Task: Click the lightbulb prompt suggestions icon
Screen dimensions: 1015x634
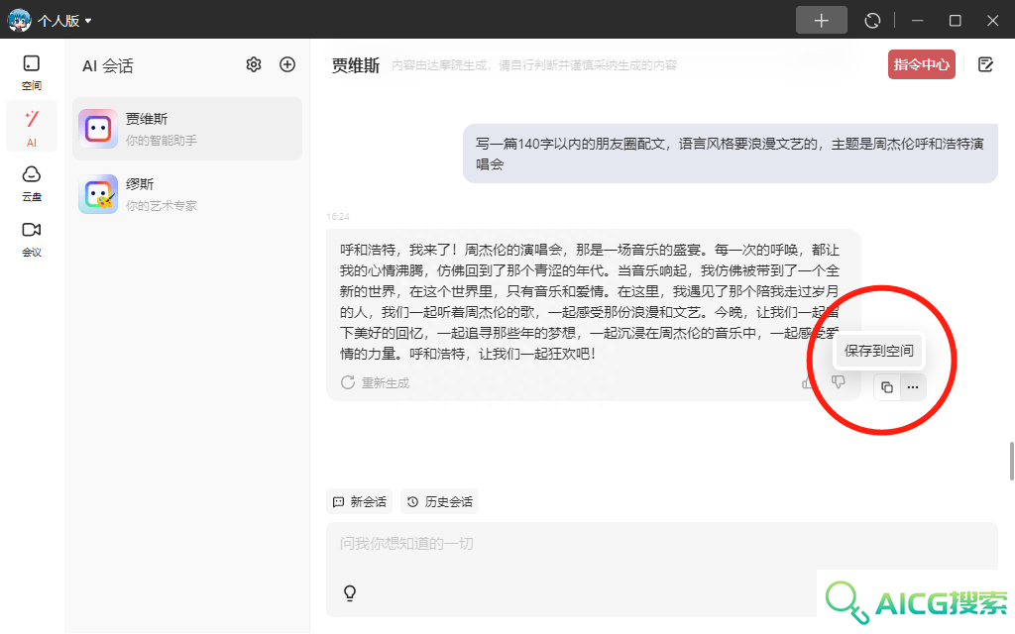Action: (350, 592)
